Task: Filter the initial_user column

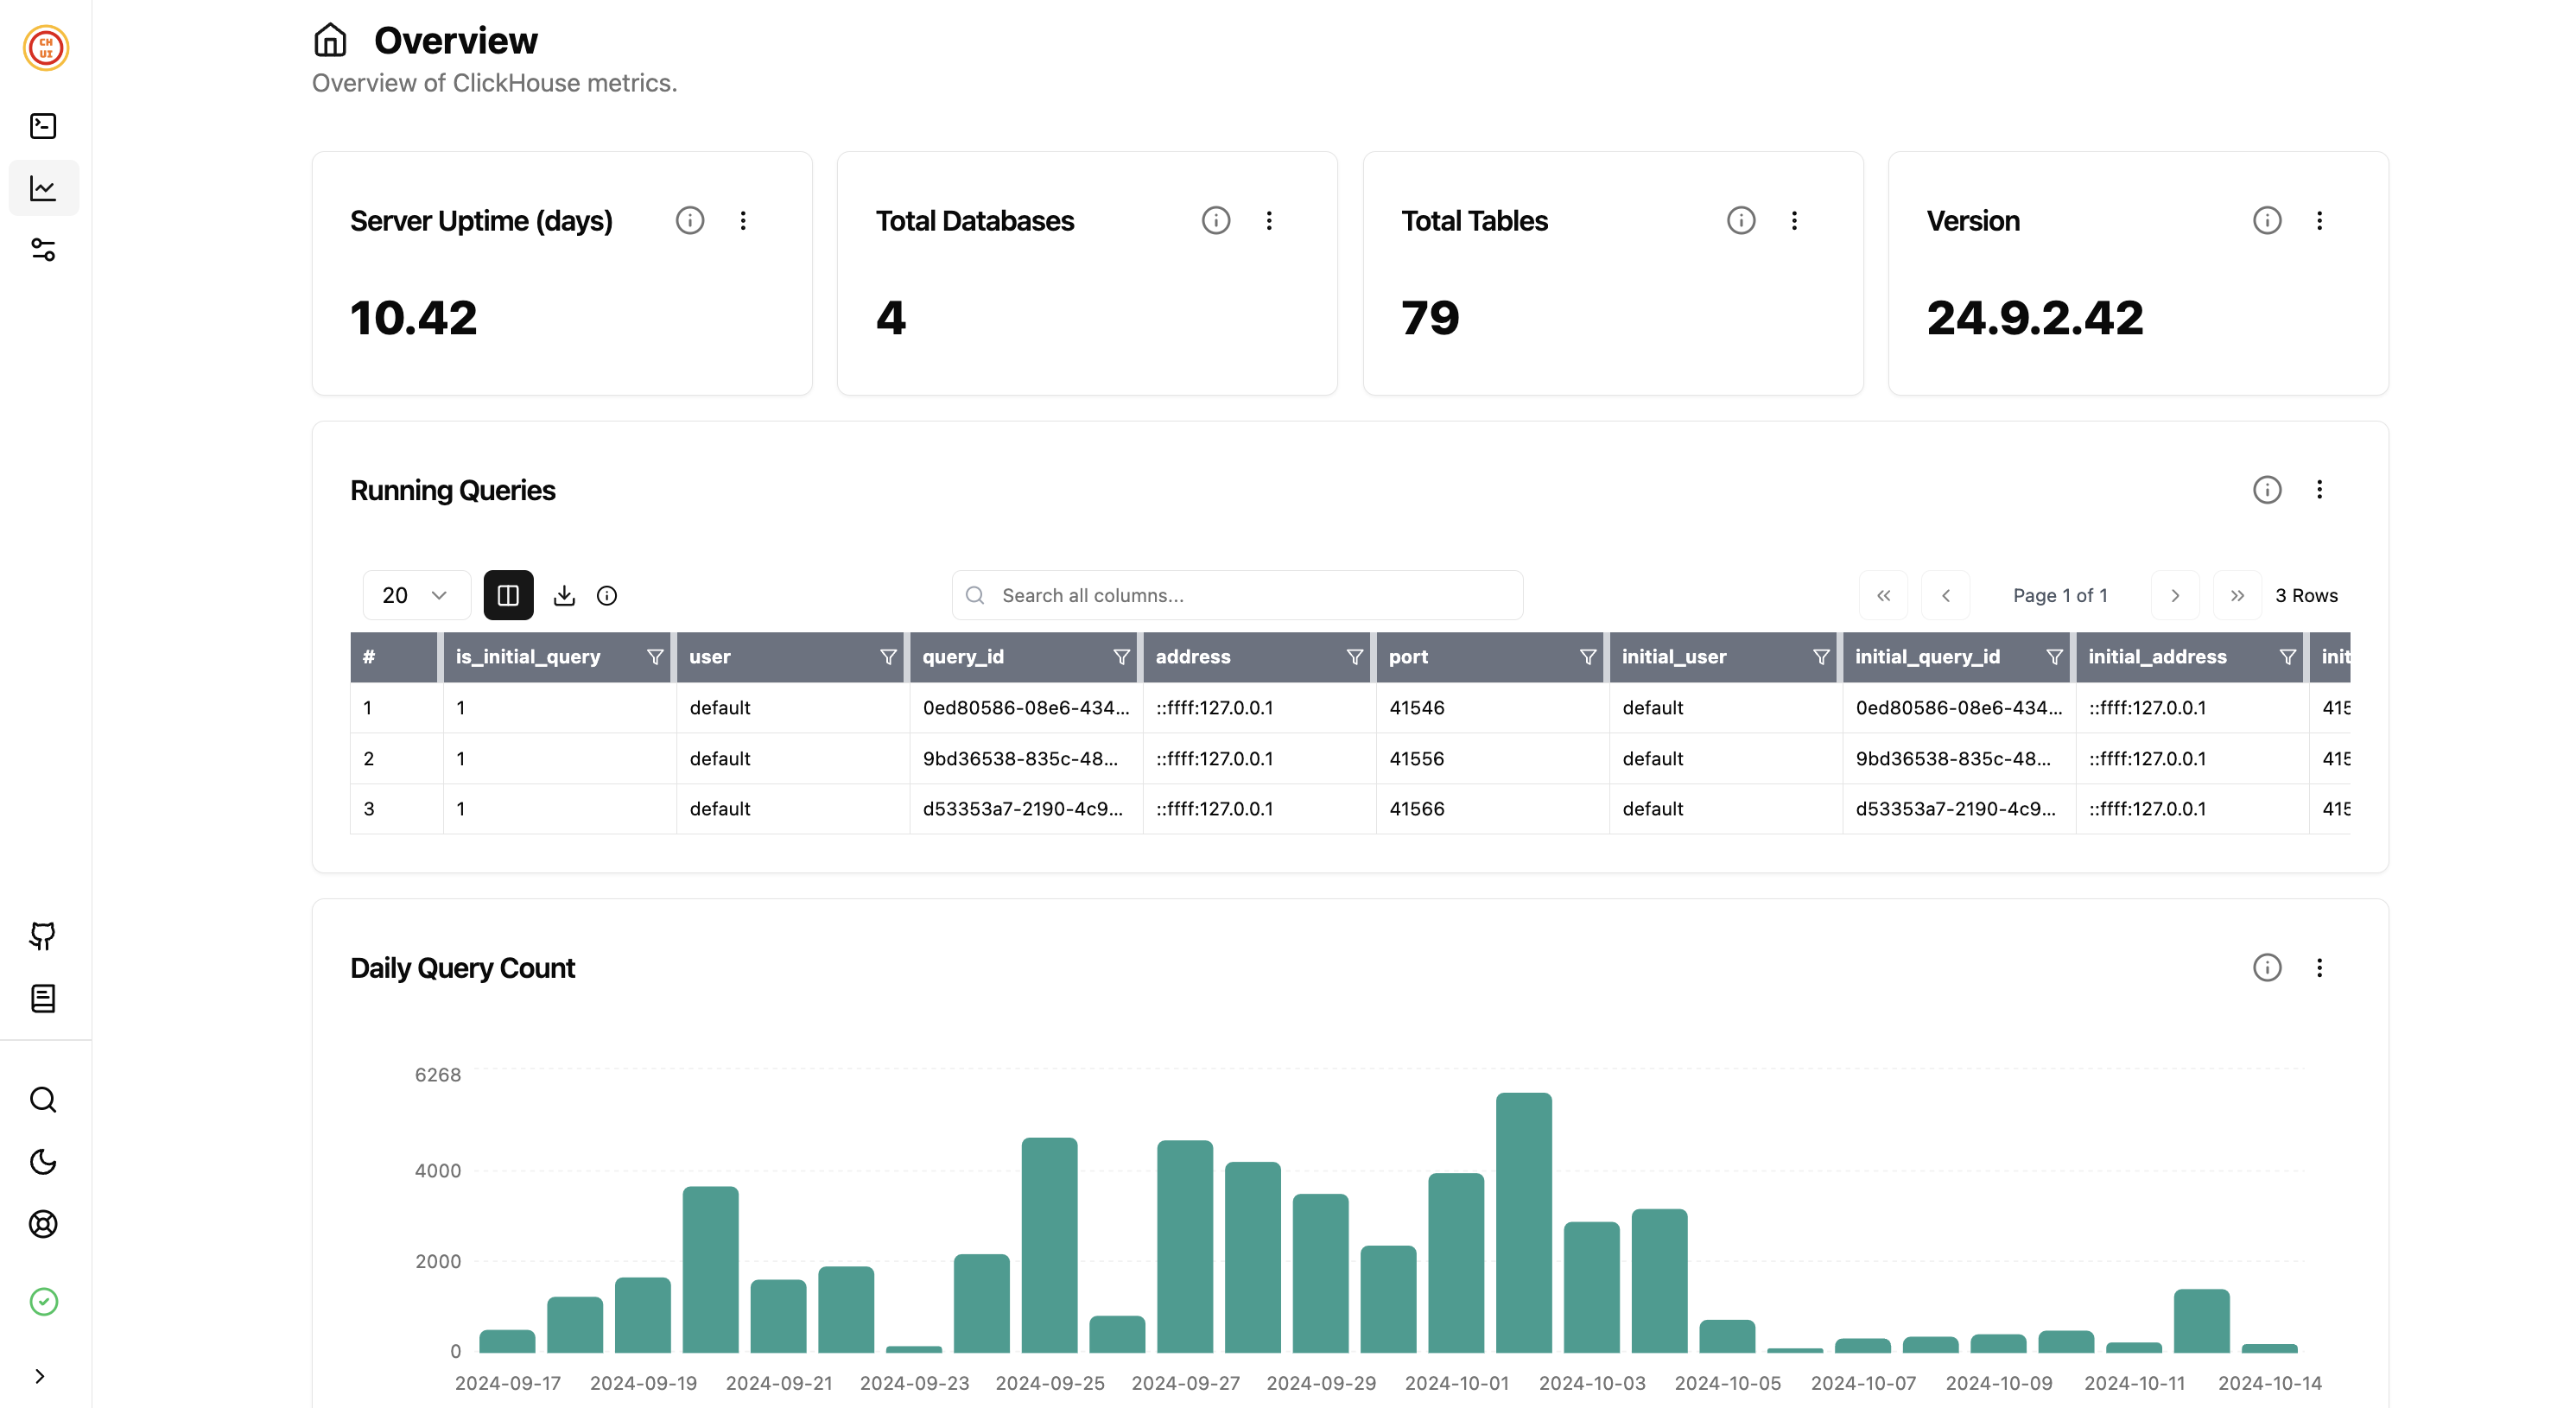Action: point(1821,657)
